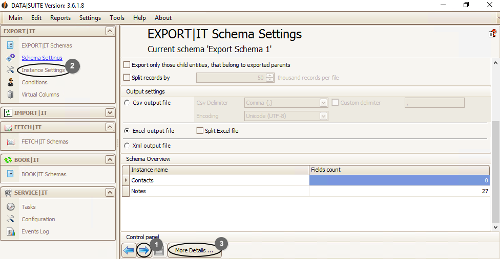The image size is (500, 259).
Task: Select the Notes row in Schema Overview
Action: [306, 191]
